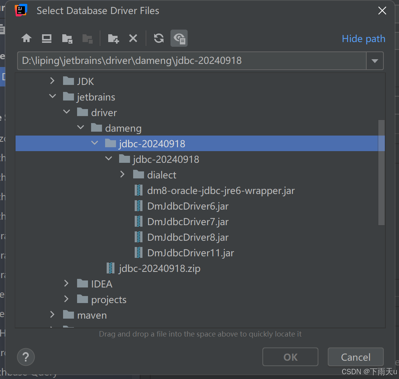This screenshot has height=379, width=399.
Task: Expand the dialect folder
Action: (122, 175)
